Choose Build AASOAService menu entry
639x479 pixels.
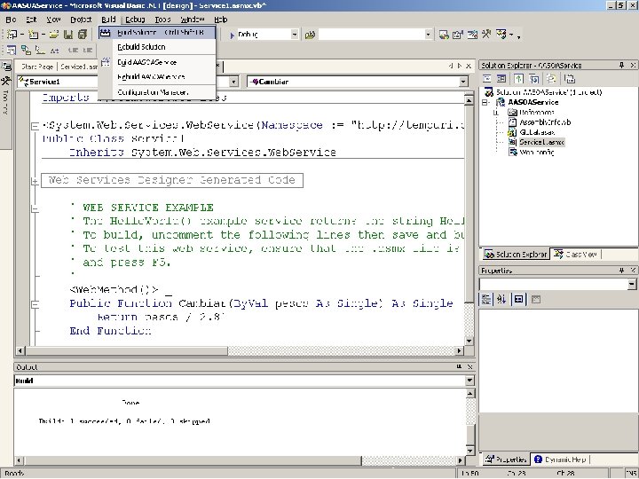click(x=157, y=62)
